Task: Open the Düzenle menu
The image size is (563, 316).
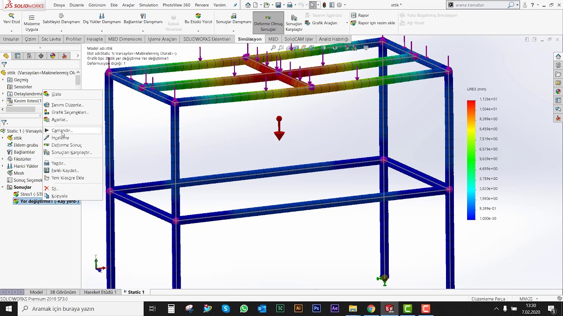Action: (77, 5)
